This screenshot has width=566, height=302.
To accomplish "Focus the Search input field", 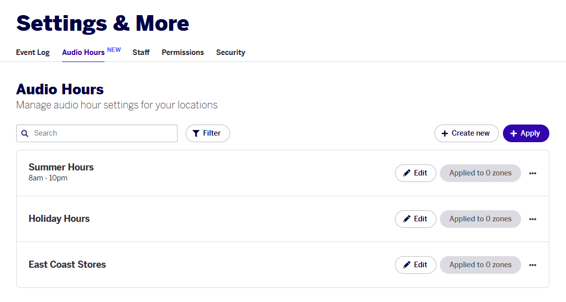I will coord(97,134).
